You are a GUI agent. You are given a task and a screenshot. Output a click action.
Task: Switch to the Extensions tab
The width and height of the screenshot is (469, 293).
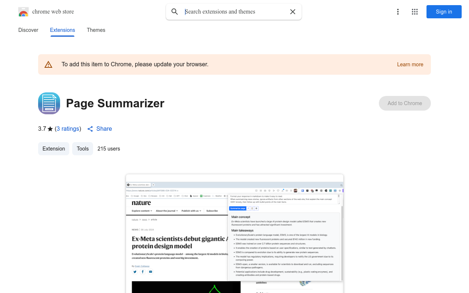pyautogui.click(x=63, y=30)
